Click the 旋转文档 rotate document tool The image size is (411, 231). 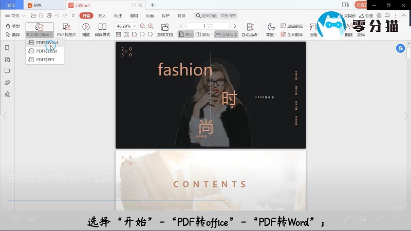[x=165, y=30]
